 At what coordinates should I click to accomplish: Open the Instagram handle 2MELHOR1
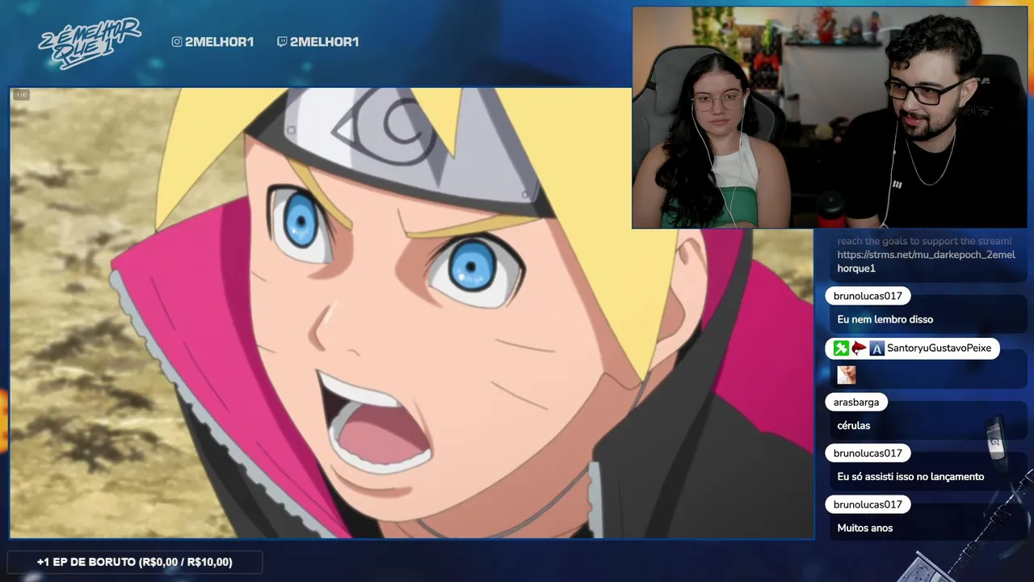(x=219, y=41)
